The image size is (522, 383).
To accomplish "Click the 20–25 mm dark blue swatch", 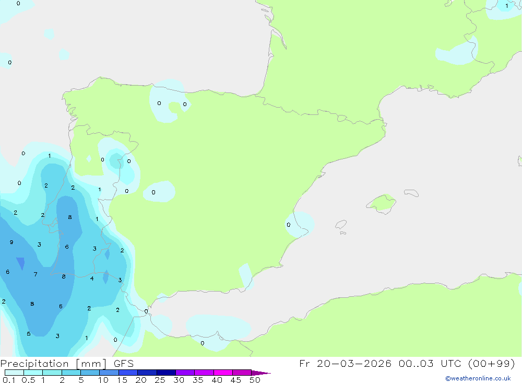I will pyautogui.click(x=147, y=373).
